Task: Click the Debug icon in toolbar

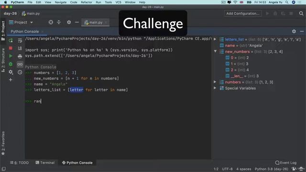Action: [x=275, y=13]
